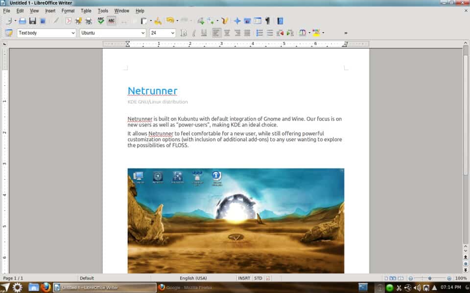
Task: Click Increase Indent icon
Action: coord(290,33)
